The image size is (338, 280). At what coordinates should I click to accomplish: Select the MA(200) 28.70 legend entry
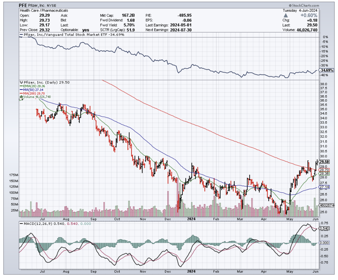point(31,93)
